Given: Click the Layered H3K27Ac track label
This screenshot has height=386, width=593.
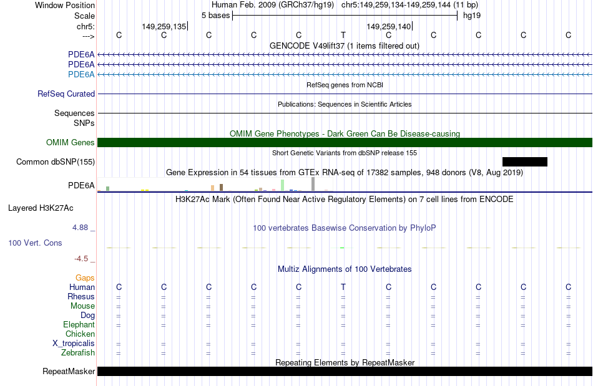Looking at the screenshot, I should [x=41, y=208].
